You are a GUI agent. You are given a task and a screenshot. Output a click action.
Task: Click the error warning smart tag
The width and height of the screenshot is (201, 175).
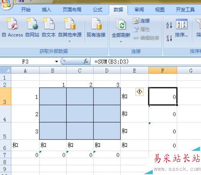click(x=139, y=92)
